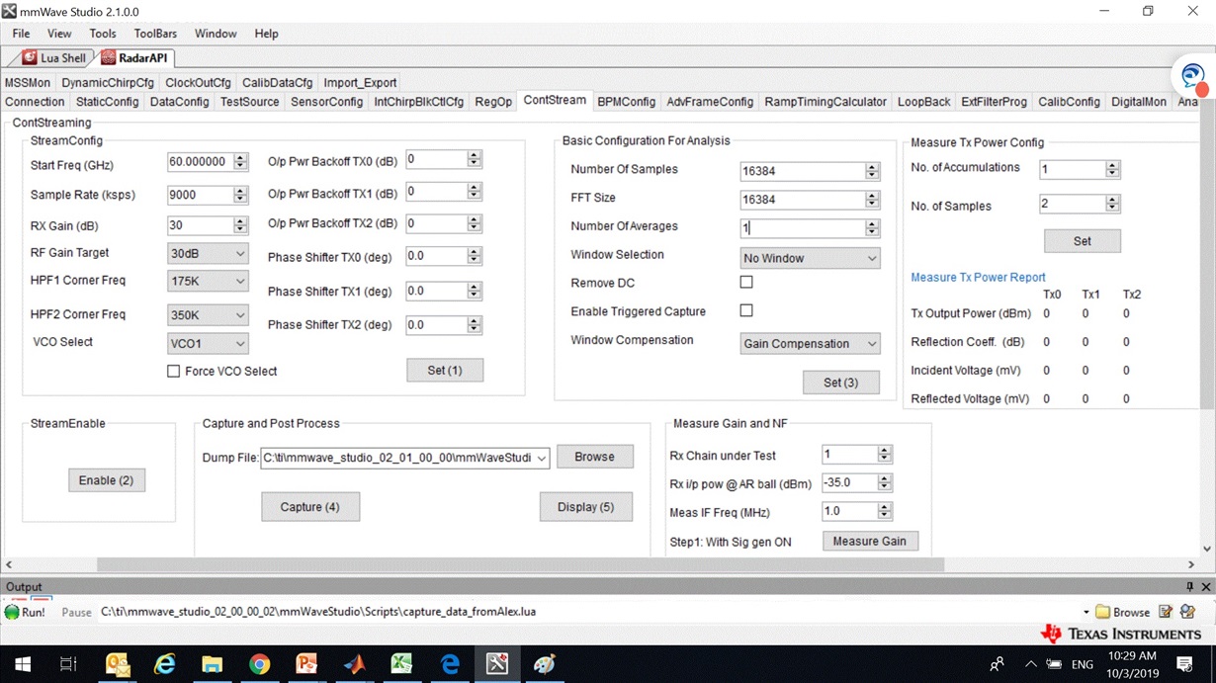The image size is (1216, 683).
Task: Click the Set (3) button
Action: (x=840, y=382)
